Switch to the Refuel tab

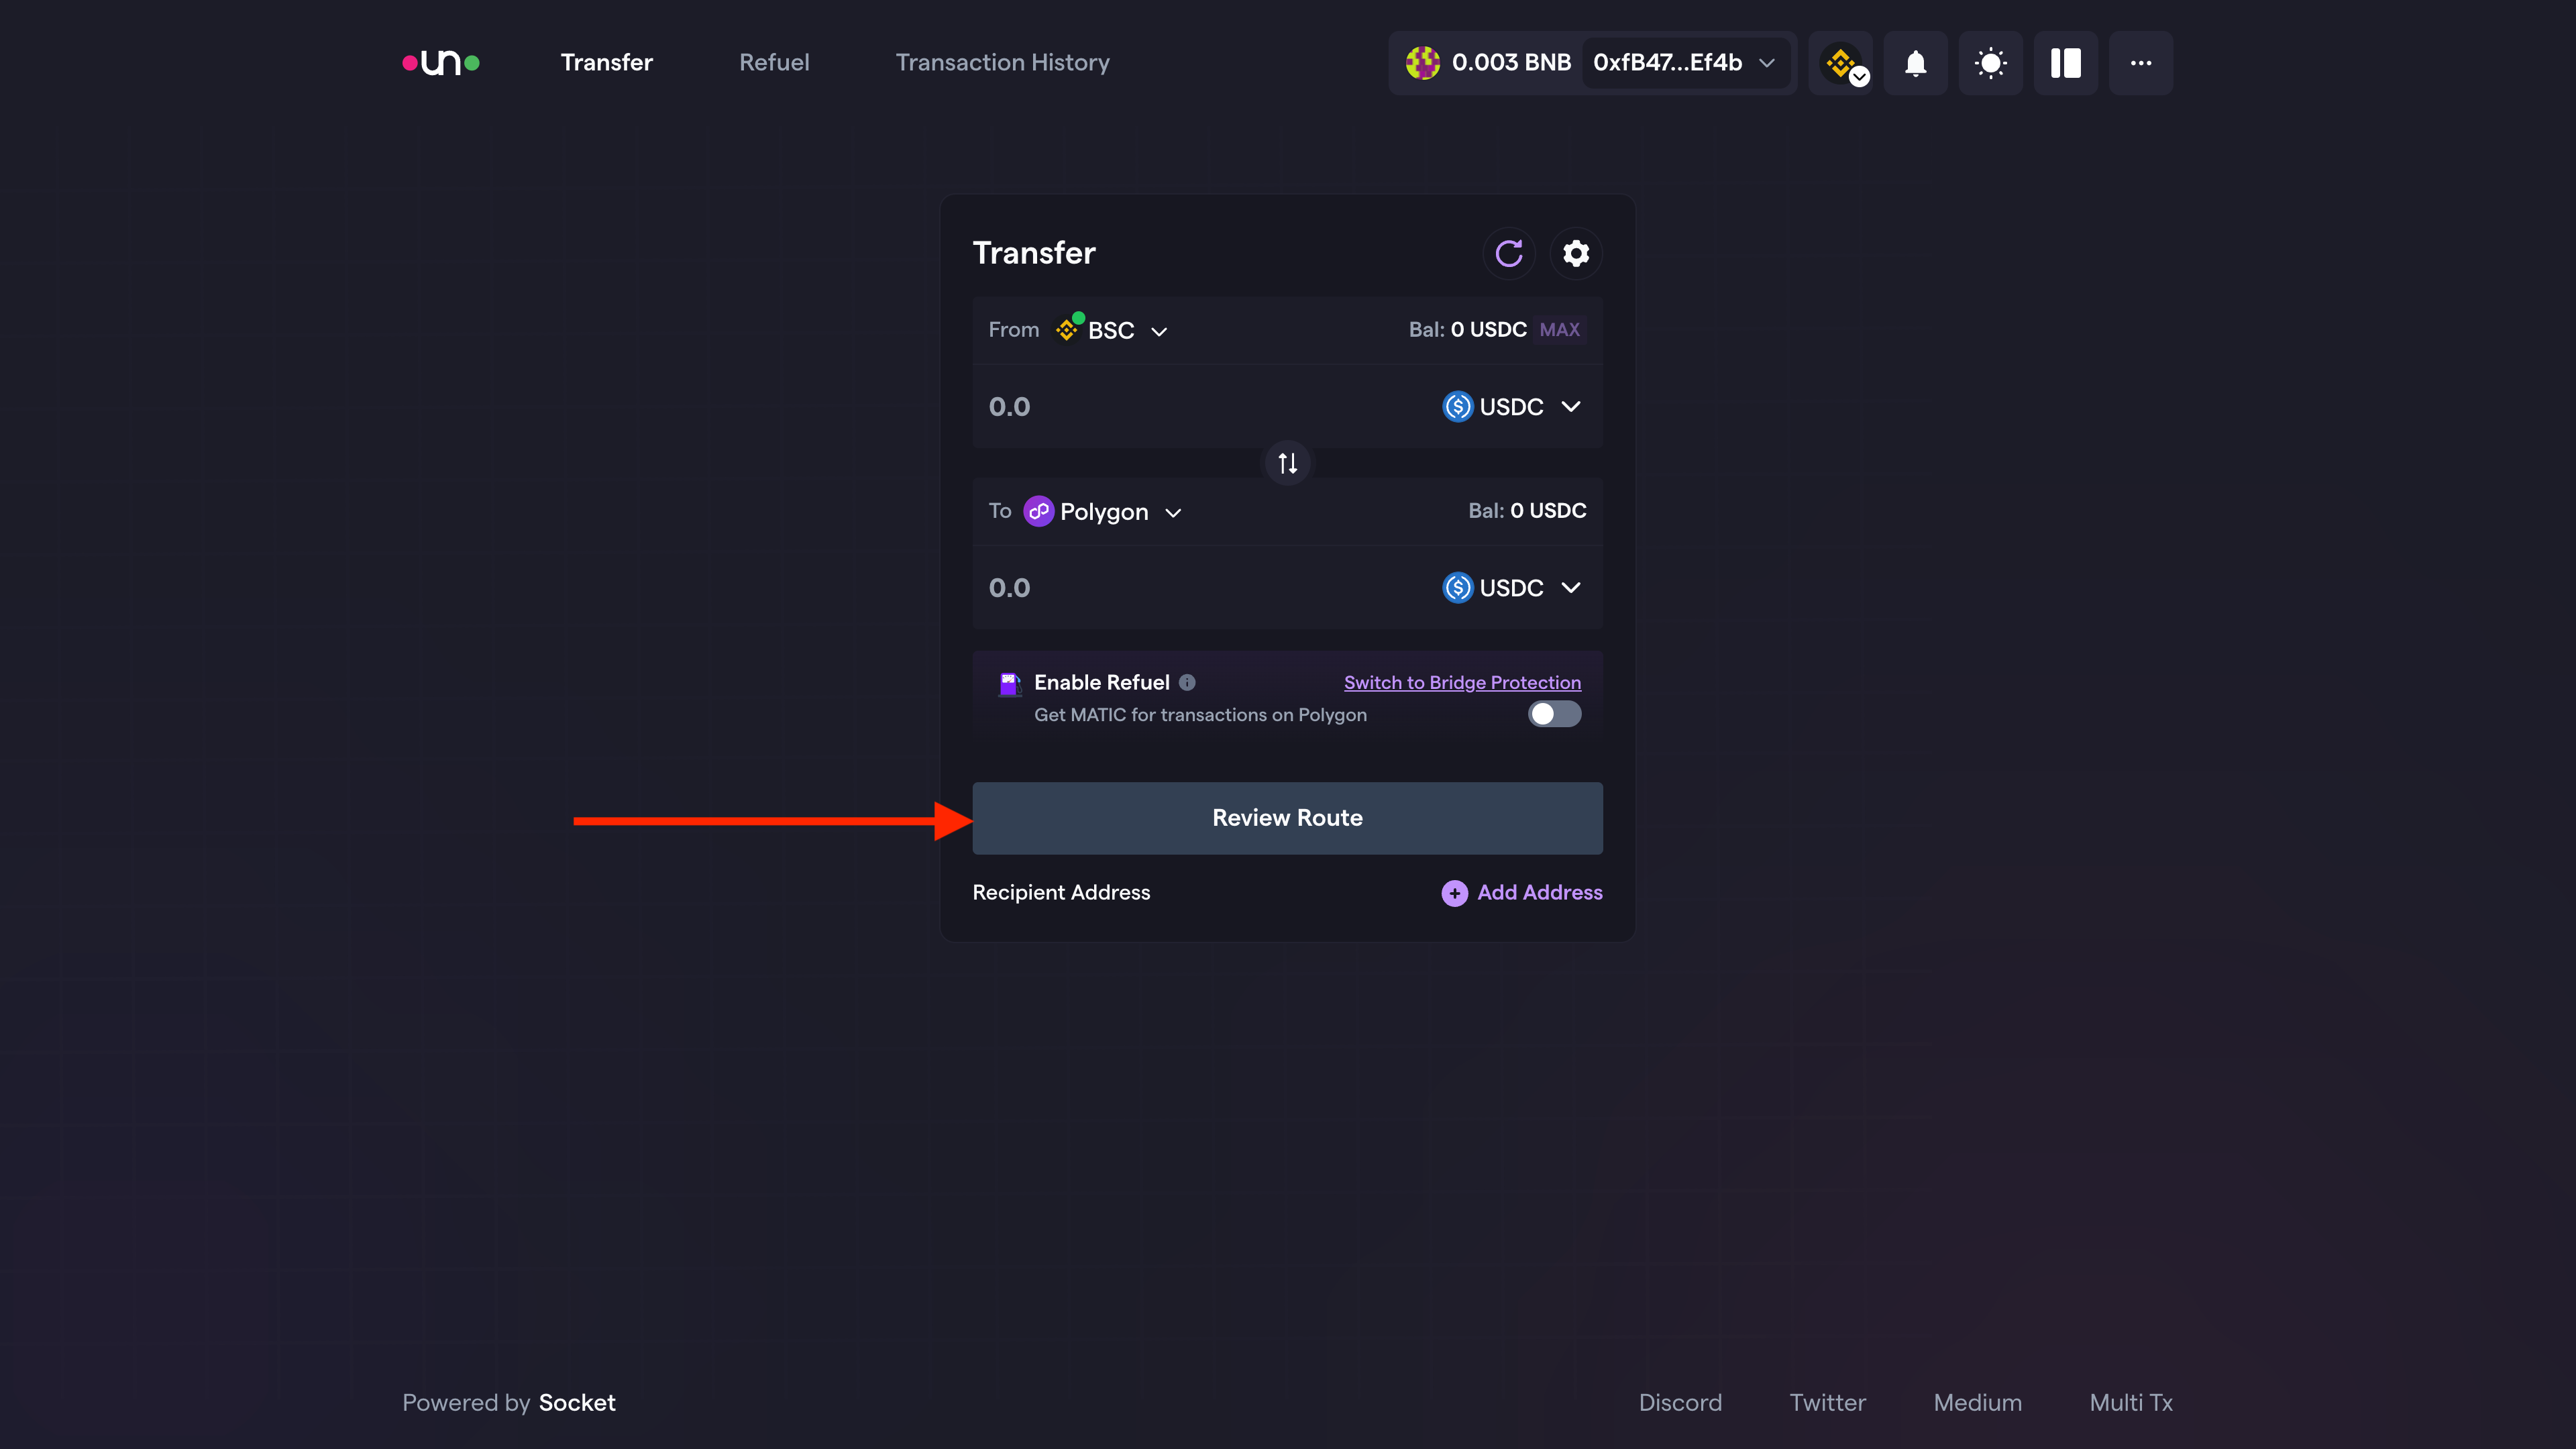point(774,62)
